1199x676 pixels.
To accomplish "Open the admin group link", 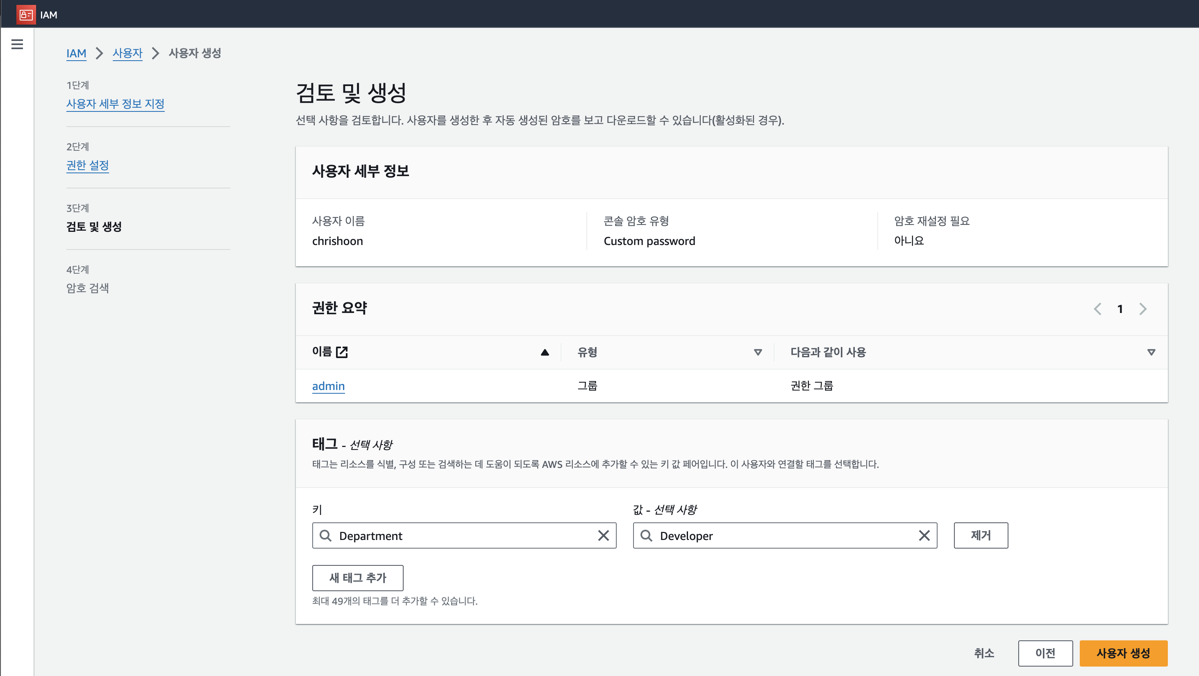I will pyautogui.click(x=328, y=386).
